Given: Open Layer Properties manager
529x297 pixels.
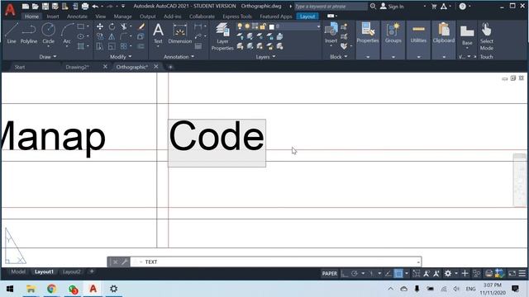Looking at the screenshot, I should (x=222, y=36).
